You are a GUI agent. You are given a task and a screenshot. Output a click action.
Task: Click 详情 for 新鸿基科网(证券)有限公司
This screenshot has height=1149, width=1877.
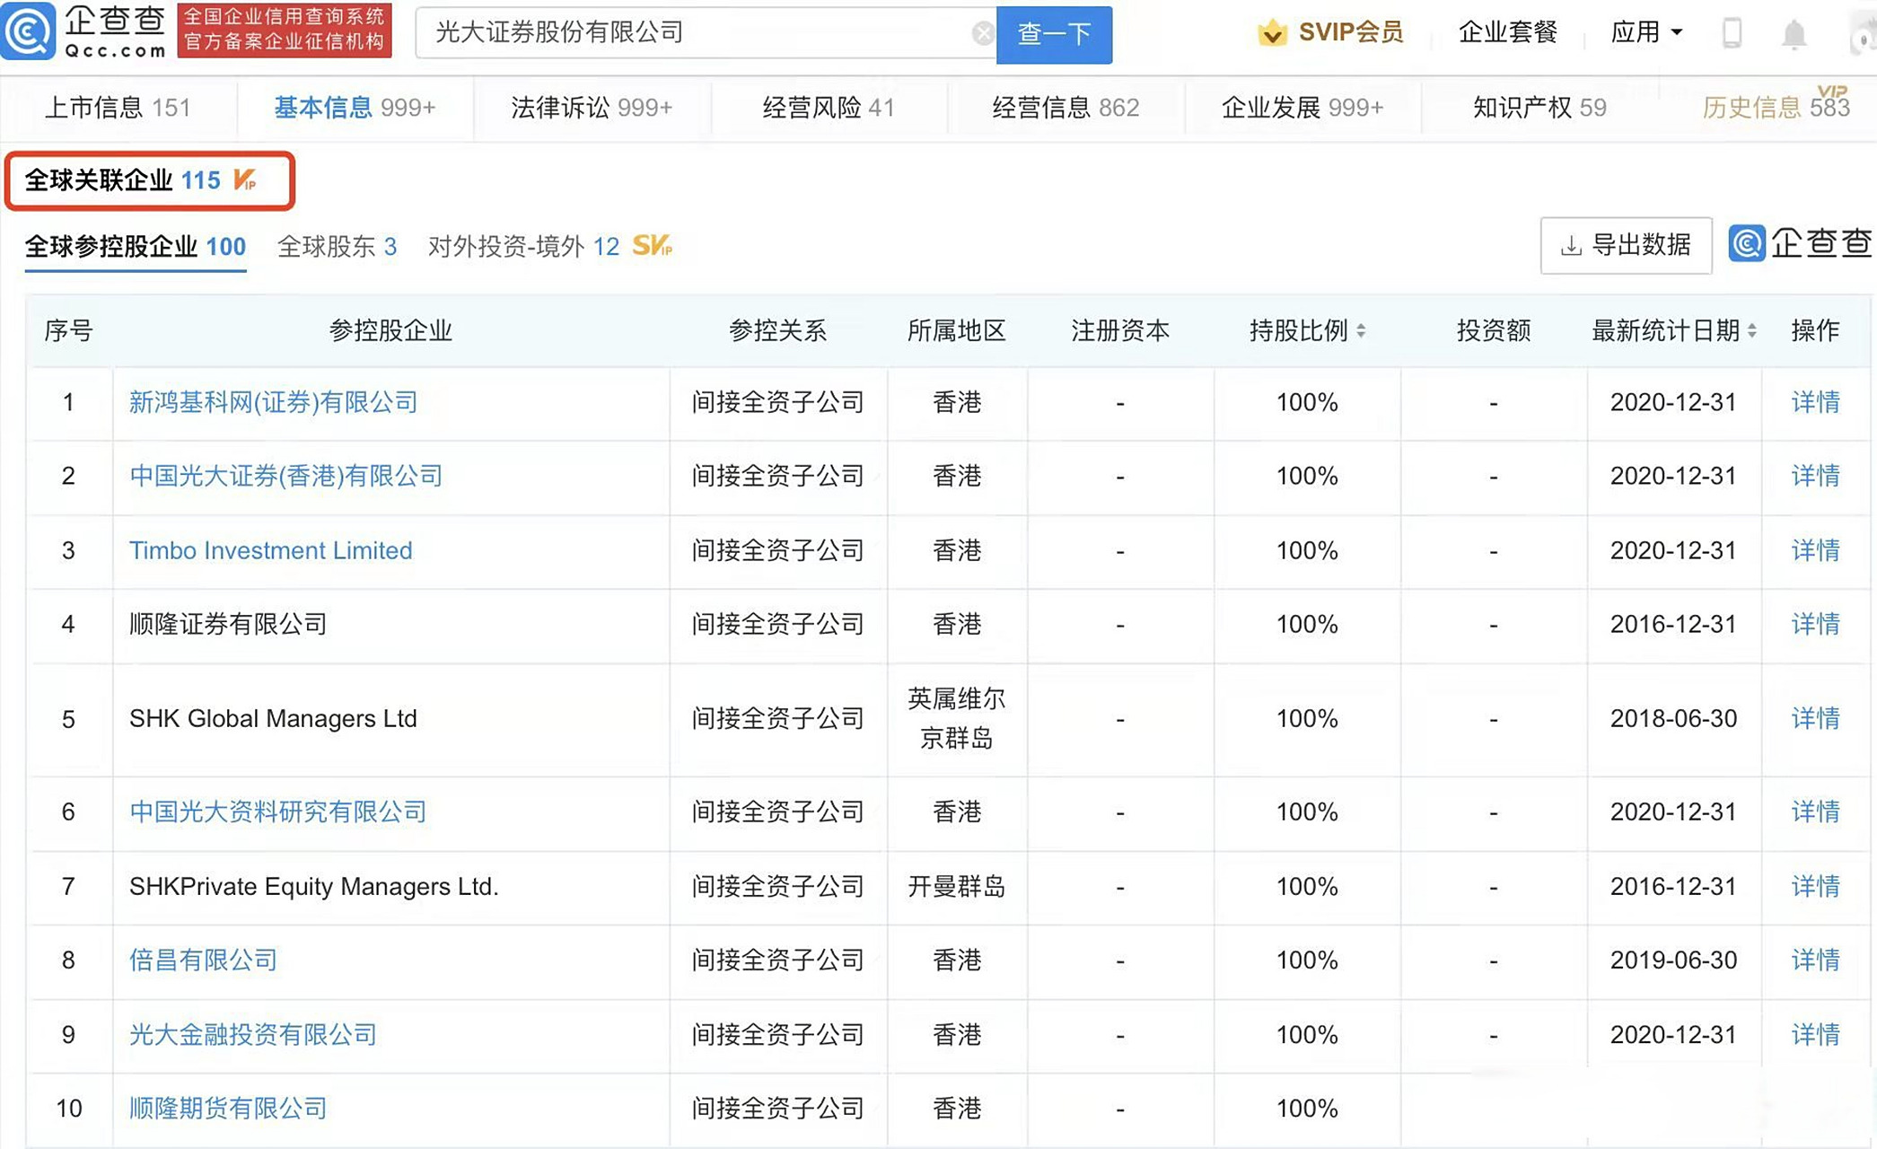point(1814,403)
